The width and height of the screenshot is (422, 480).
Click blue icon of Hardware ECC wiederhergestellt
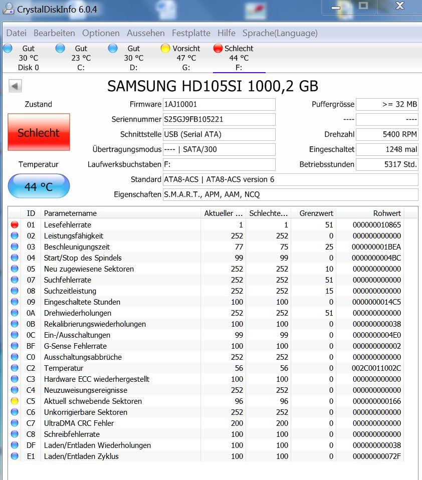[15, 379]
